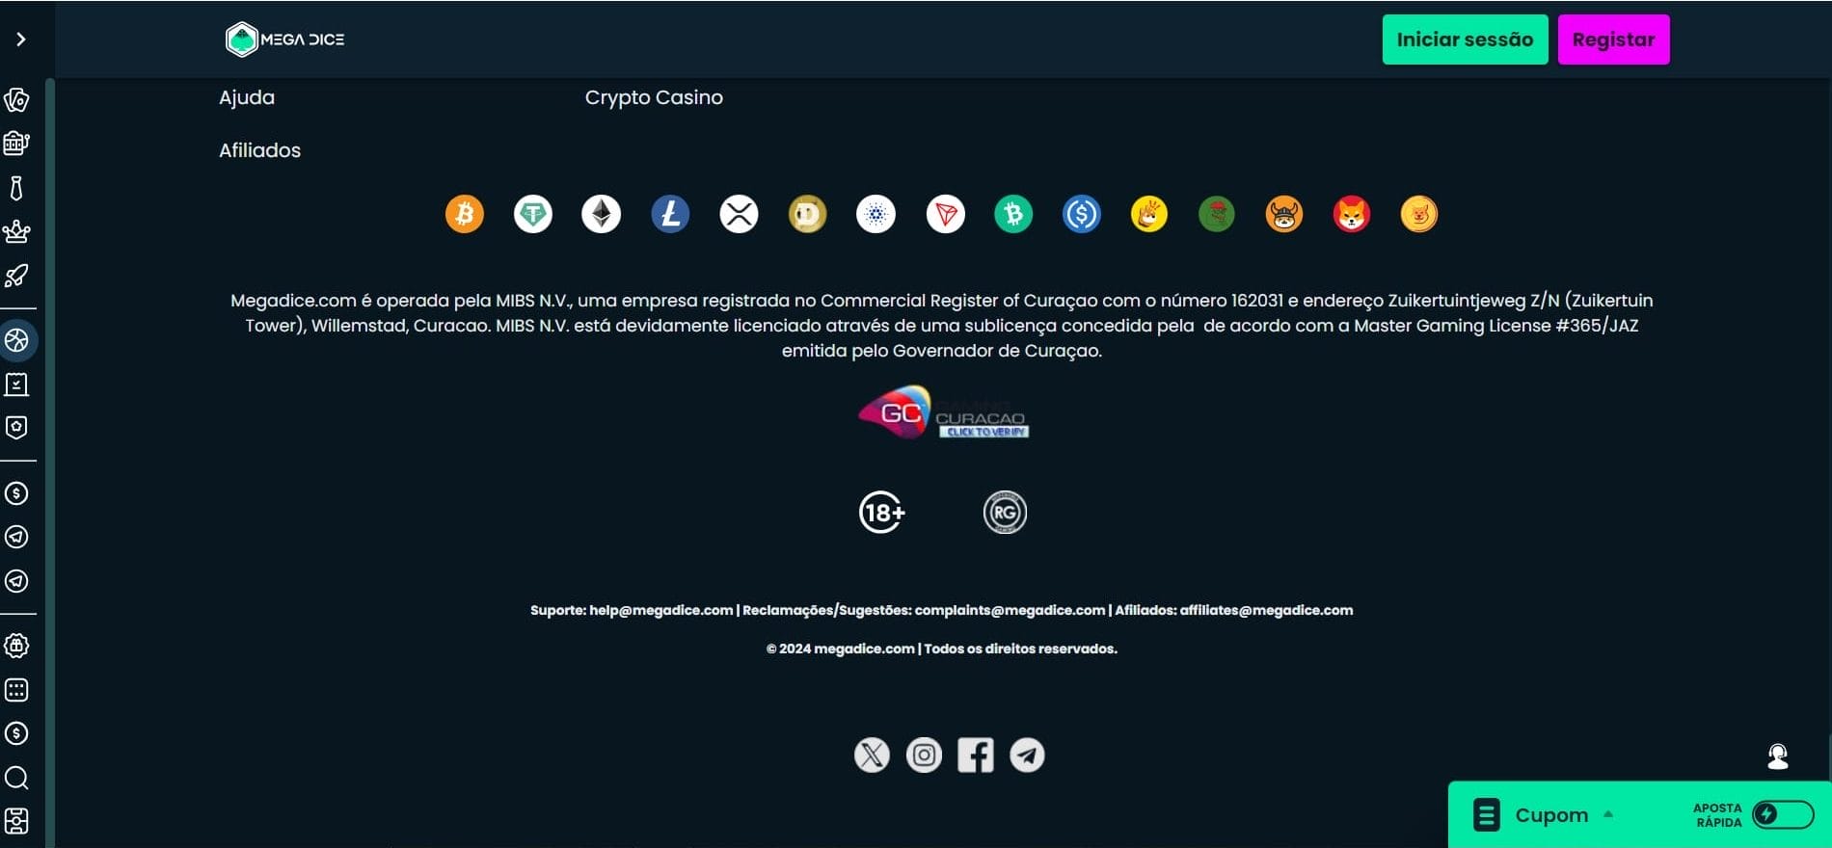Image resolution: width=1832 pixels, height=848 pixels.
Task: Click the Ethereum coin icon
Action: pos(602,214)
